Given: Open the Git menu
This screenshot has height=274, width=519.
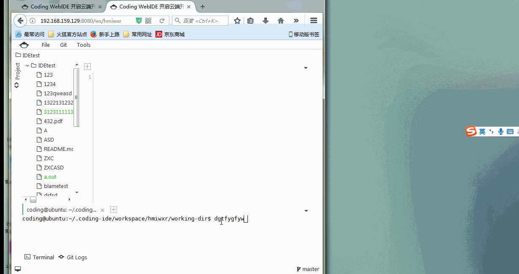Looking at the screenshot, I should click(63, 45).
